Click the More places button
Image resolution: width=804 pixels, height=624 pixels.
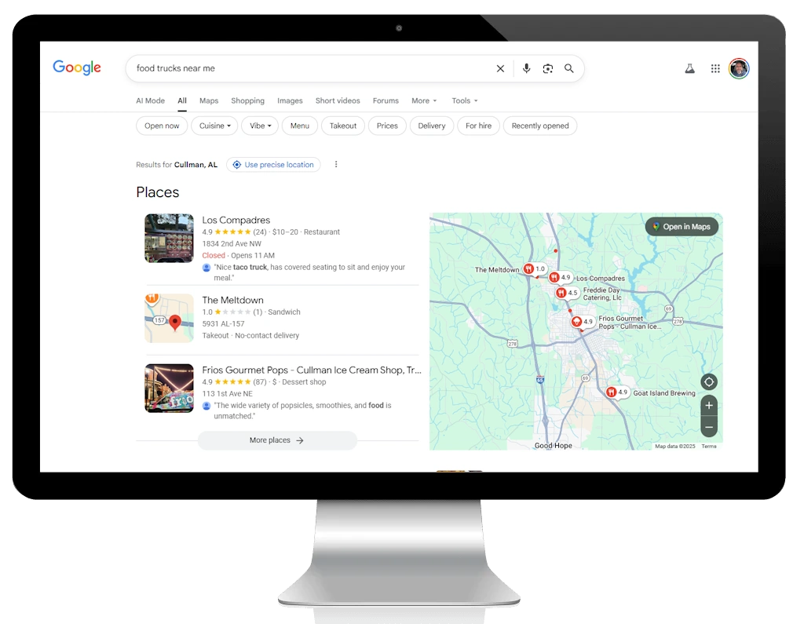click(x=277, y=440)
